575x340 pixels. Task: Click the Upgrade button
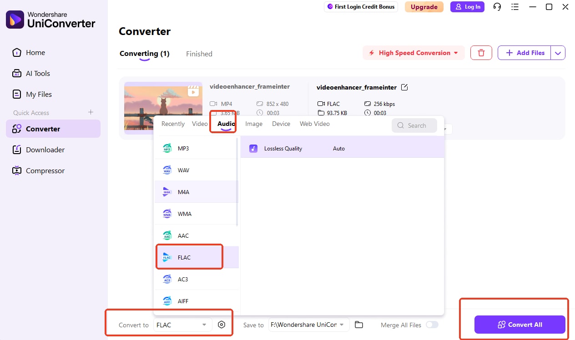[424, 7]
